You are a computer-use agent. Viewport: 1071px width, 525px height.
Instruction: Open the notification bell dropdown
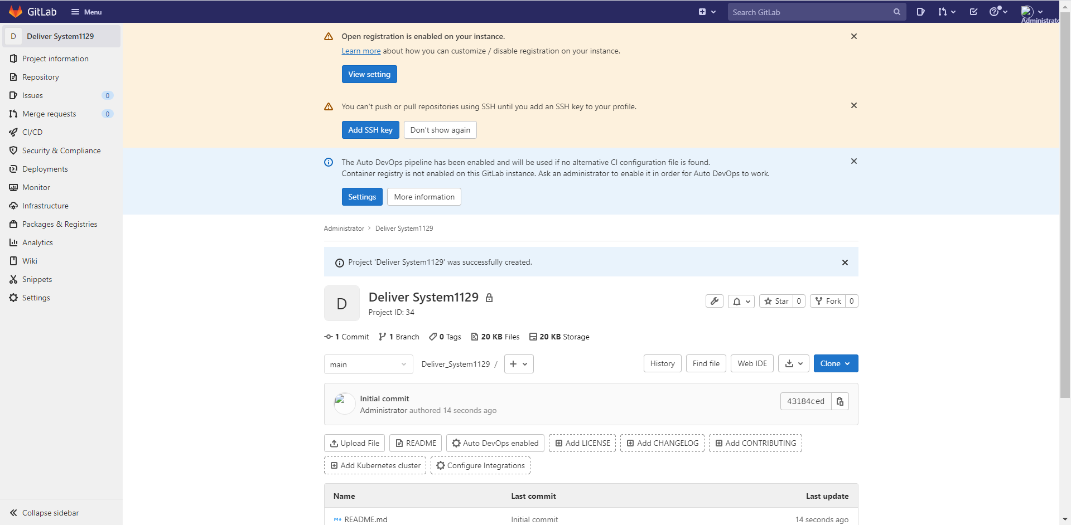(741, 301)
